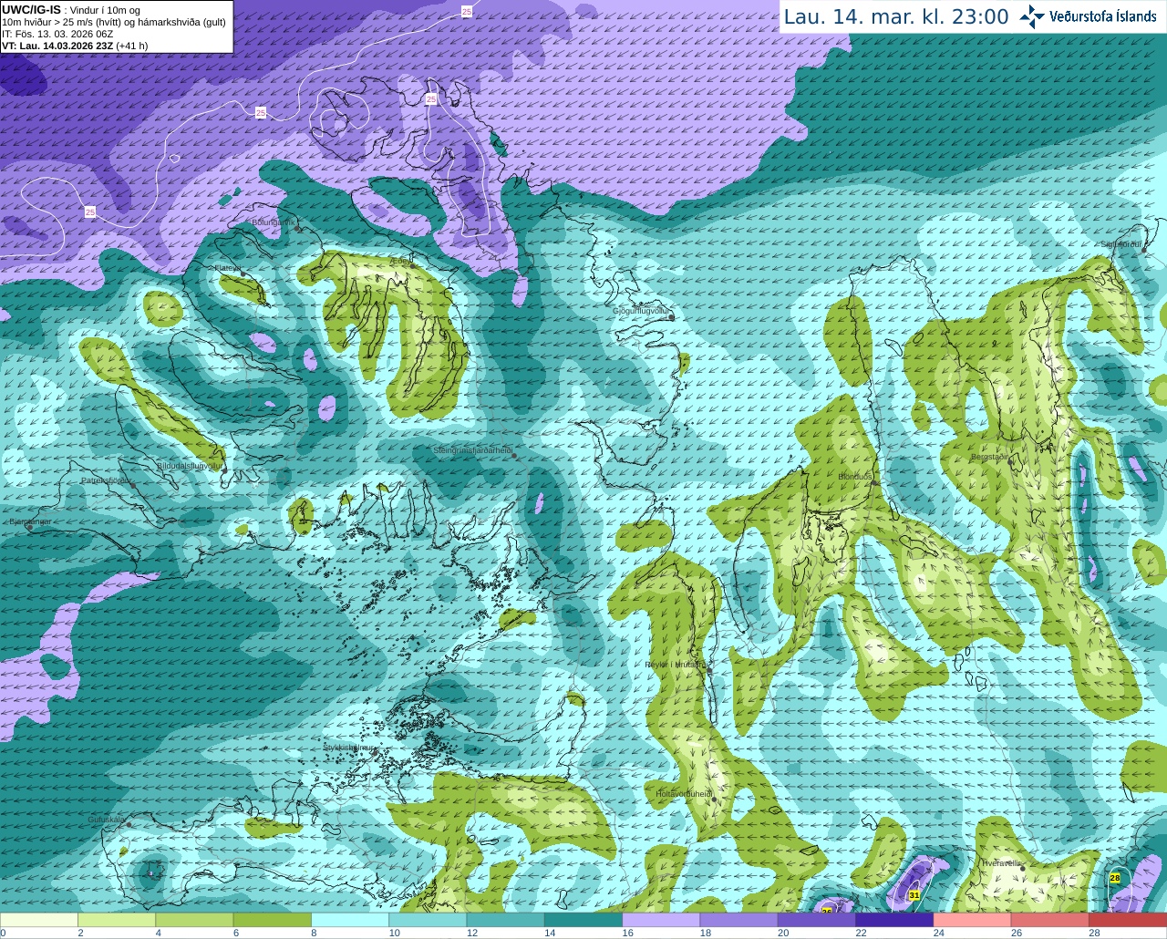
Task: Select the 4–6 m/s green legend swatch
Action: (194, 920)
